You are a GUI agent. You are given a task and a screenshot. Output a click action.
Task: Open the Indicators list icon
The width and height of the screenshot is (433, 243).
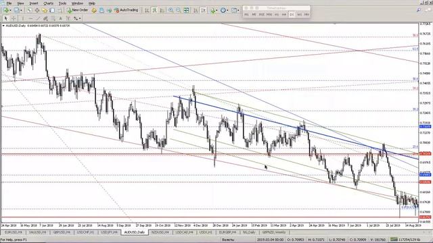pyautogui.click(x=212, y=11)
